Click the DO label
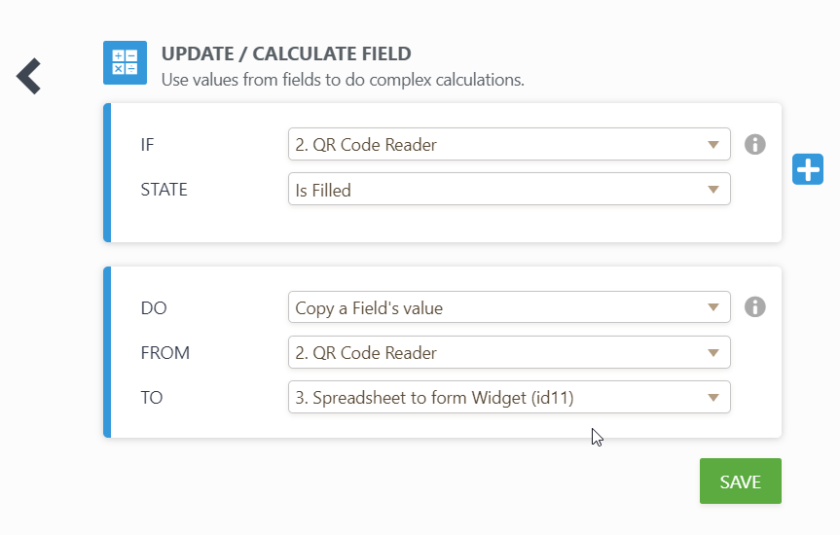 coord(154,308)
